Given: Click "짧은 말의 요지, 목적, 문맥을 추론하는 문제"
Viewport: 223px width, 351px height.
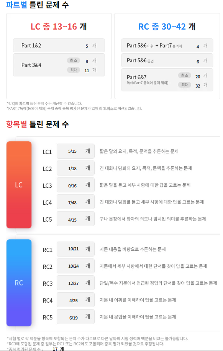Looking at the screenshot, I should (139, 151).
